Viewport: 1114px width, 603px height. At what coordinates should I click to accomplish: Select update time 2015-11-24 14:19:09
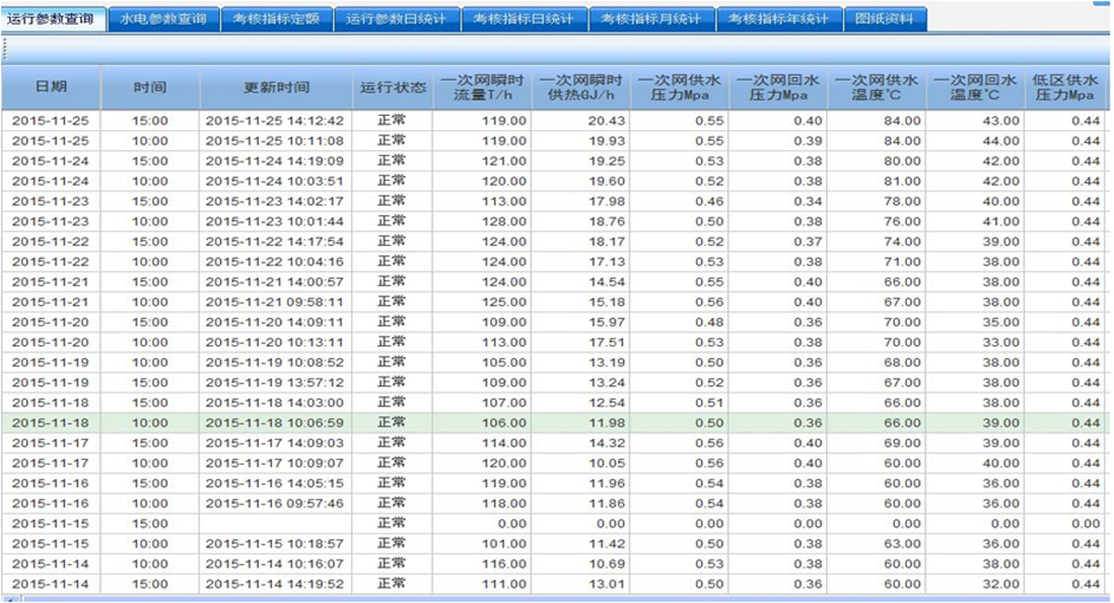click(x=275, y=160)
